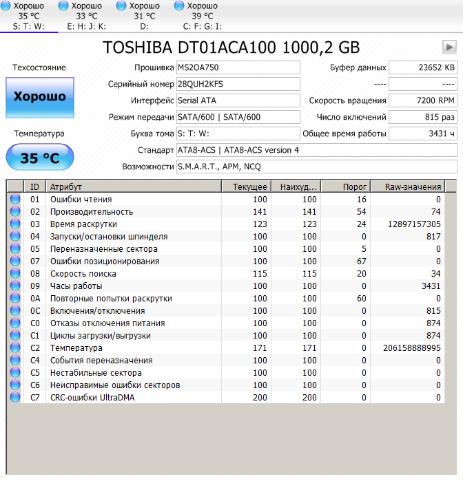Viewport: 463px width, 481px height.
Task: Click the Порог column header
Action: (346, 186)
